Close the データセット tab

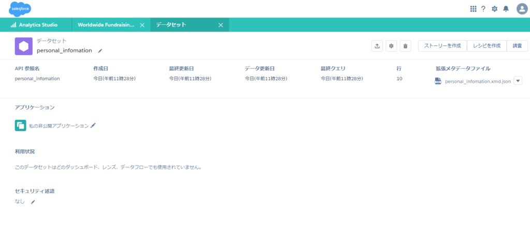[x=220, y=25]
